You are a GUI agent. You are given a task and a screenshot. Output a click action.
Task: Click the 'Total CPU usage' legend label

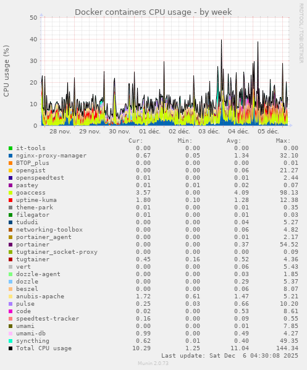pos(44,348)
